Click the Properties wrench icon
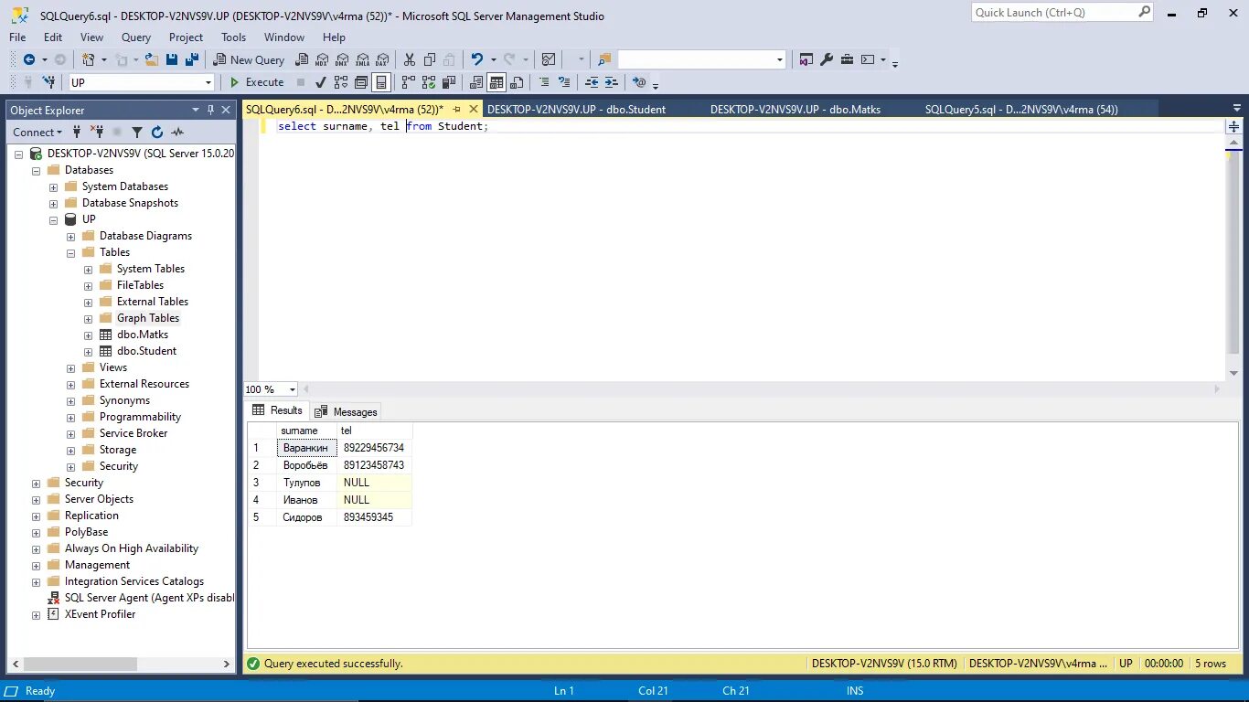 827,59
